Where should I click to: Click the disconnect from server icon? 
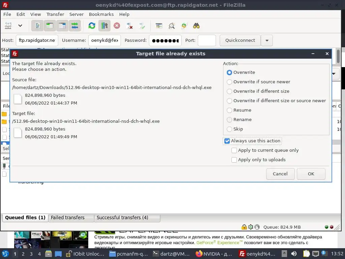(129, 26)
